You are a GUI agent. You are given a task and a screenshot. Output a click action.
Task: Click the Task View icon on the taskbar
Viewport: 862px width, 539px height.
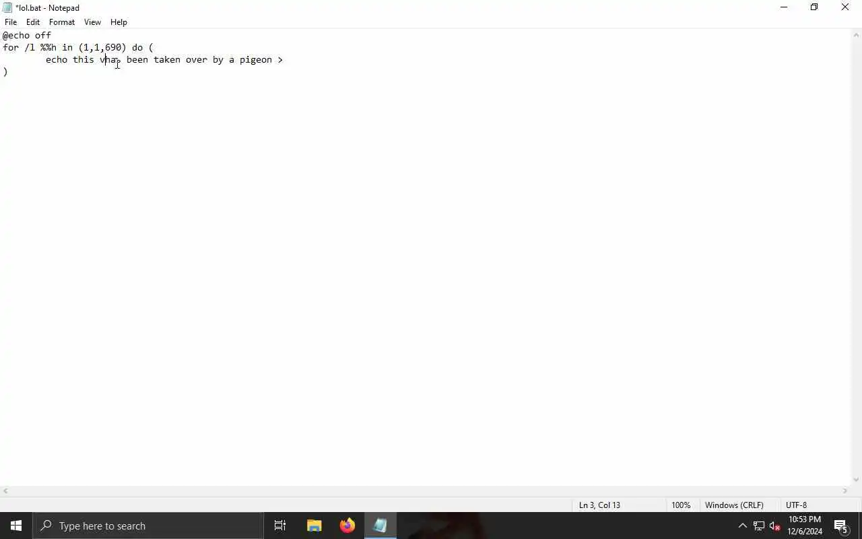click(x=280, y=526)
